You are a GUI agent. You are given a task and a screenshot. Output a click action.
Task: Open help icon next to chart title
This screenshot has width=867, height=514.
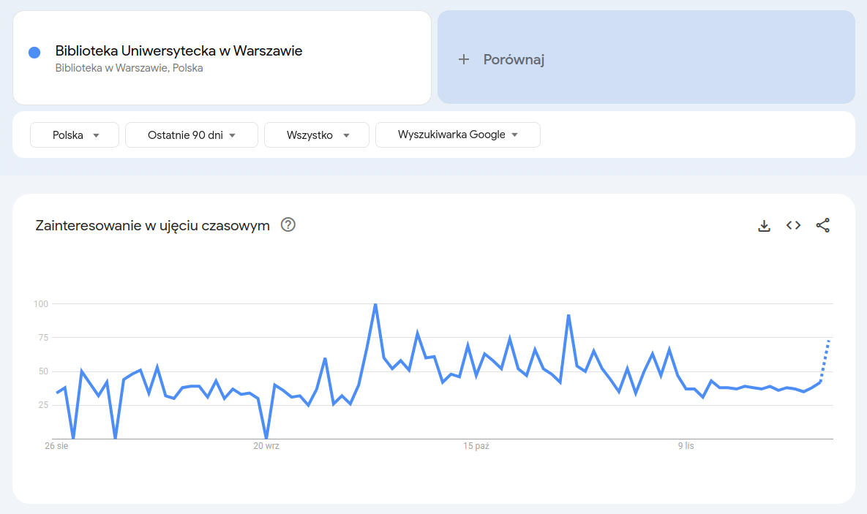(288, 224)
